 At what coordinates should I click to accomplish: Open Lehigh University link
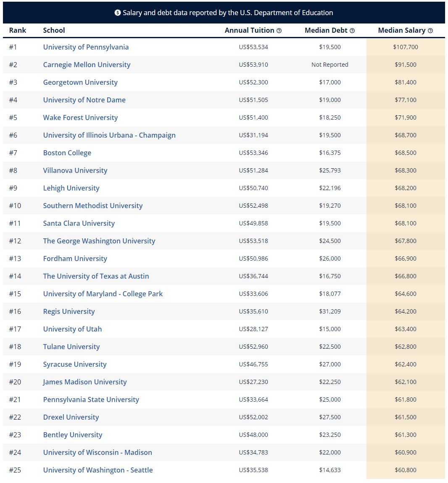coord(71,188)
